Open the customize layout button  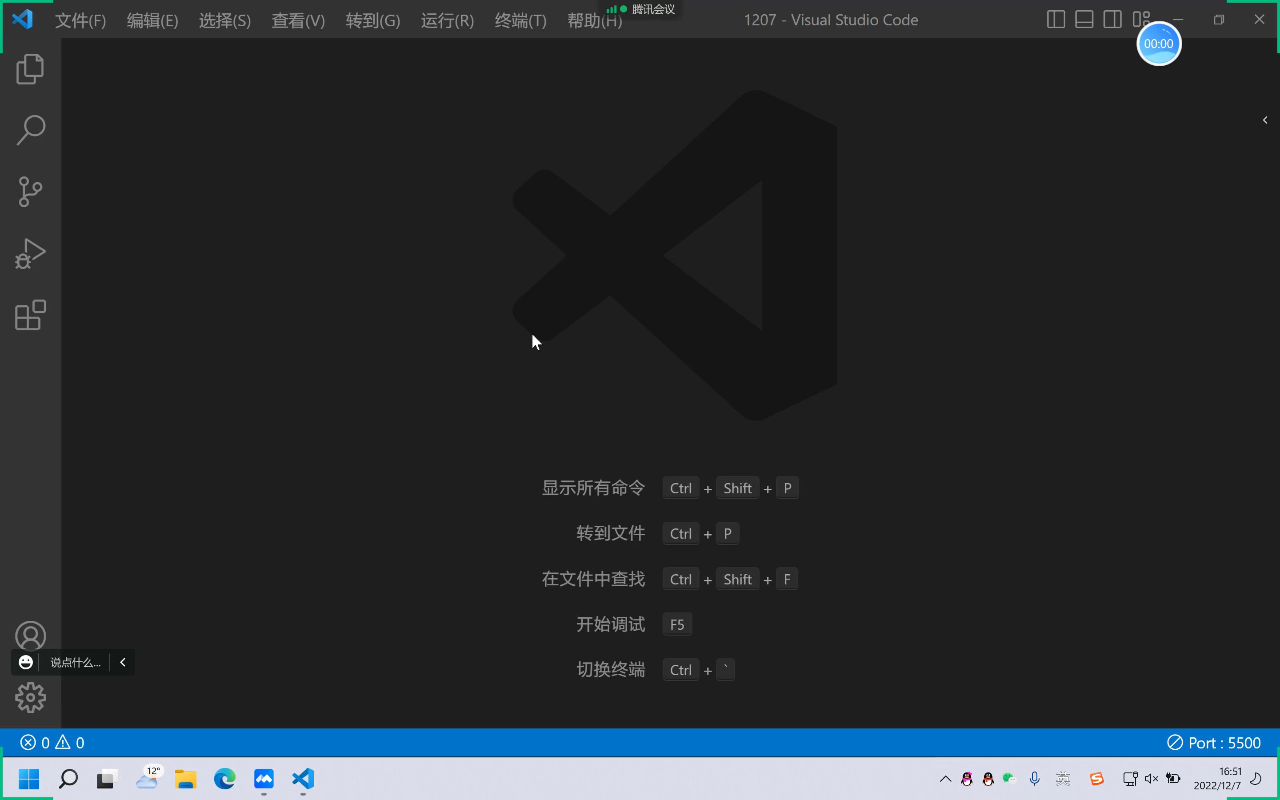coord(1140,19)
